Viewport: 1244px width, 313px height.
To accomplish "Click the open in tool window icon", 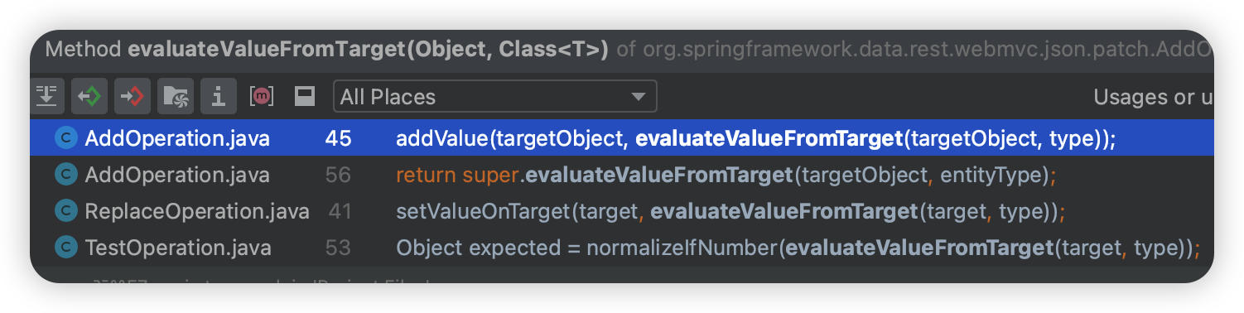I will [305, 97].
